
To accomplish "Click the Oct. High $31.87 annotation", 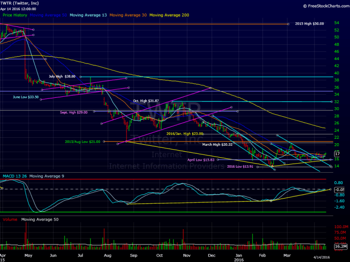I will click(146, 101).
